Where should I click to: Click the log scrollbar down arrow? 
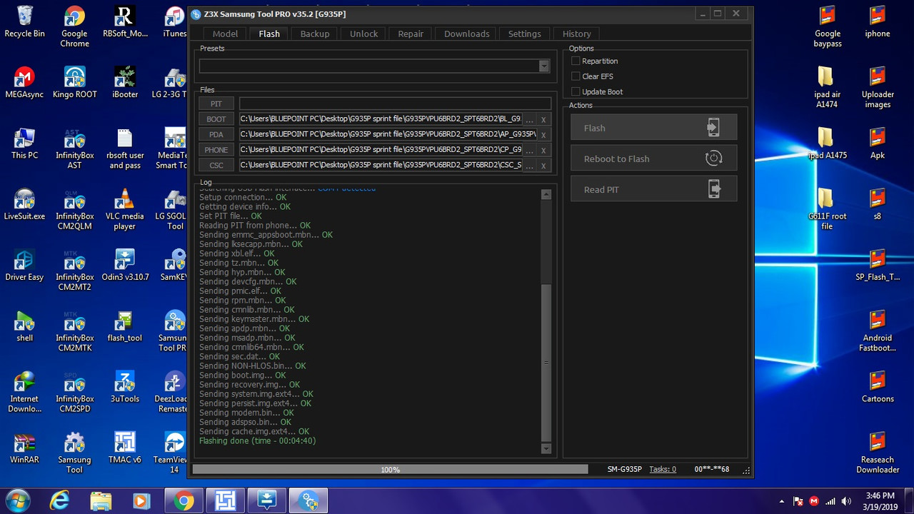click(546, 448)
